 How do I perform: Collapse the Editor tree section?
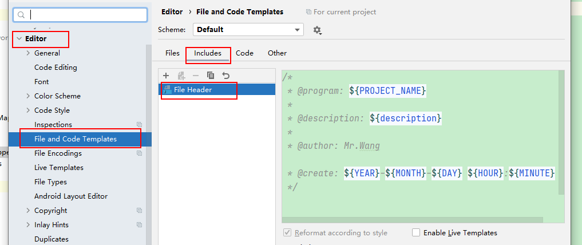click(x=18, y=39)
